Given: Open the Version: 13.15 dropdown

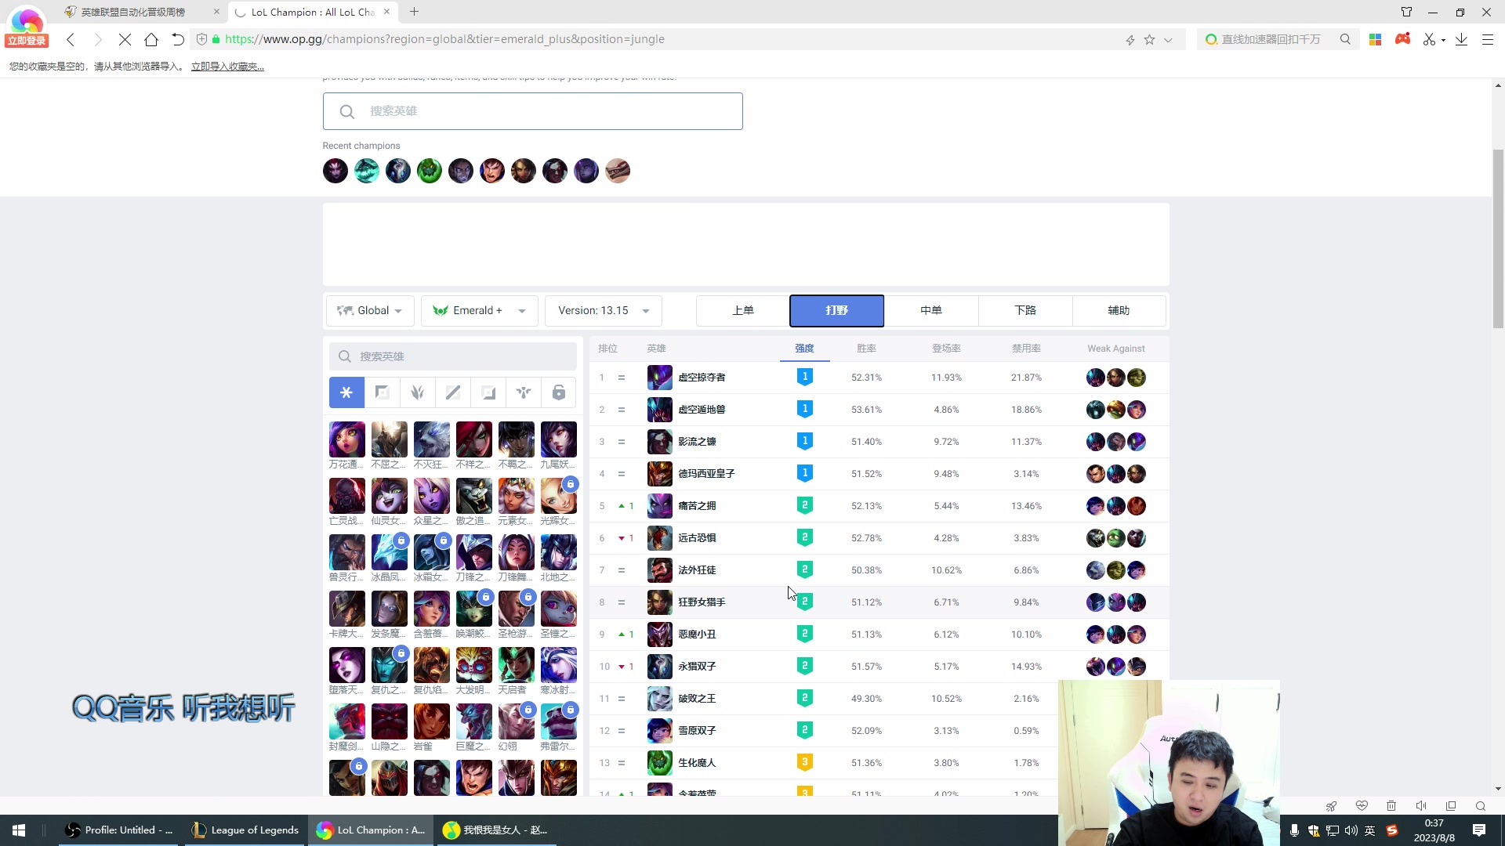Looking at the screenshot, I should [x=604, y=311].
